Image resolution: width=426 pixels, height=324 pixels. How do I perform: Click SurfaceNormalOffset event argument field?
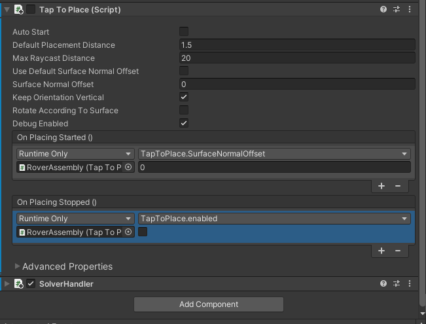[x=274, y=167]
